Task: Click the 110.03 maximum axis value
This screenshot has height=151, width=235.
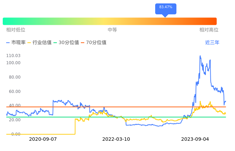Action: [x=13, y=56]
